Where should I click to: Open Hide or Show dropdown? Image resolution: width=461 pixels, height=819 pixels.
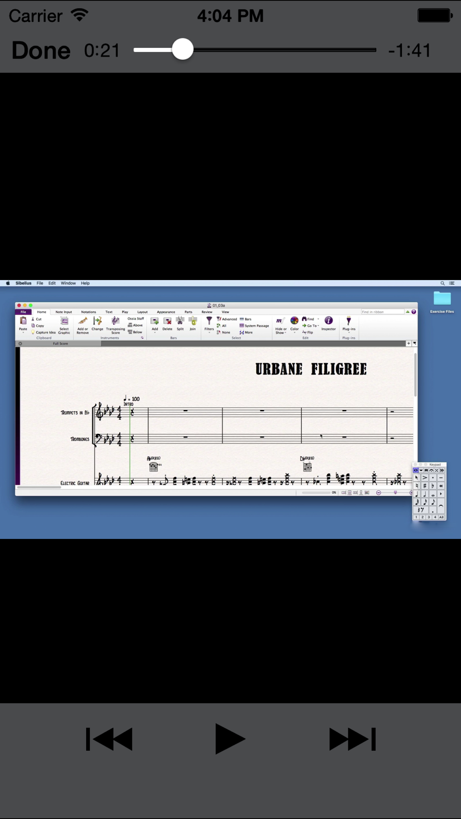281,325
